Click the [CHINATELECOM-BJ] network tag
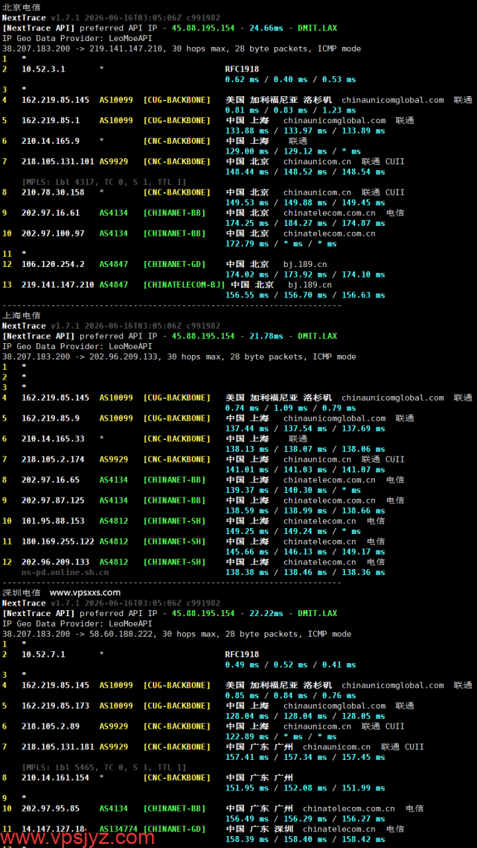Screen dimensions: 477x848 coord(184,285)
